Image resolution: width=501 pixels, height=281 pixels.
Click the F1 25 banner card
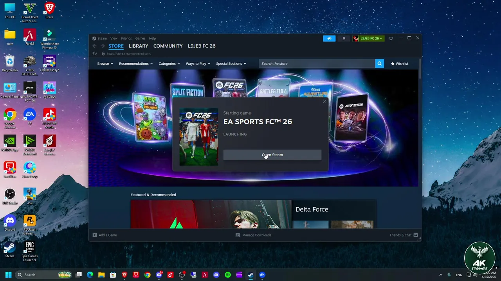click(351, 117)
